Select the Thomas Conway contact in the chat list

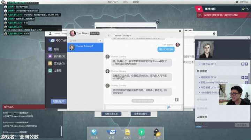85,47
